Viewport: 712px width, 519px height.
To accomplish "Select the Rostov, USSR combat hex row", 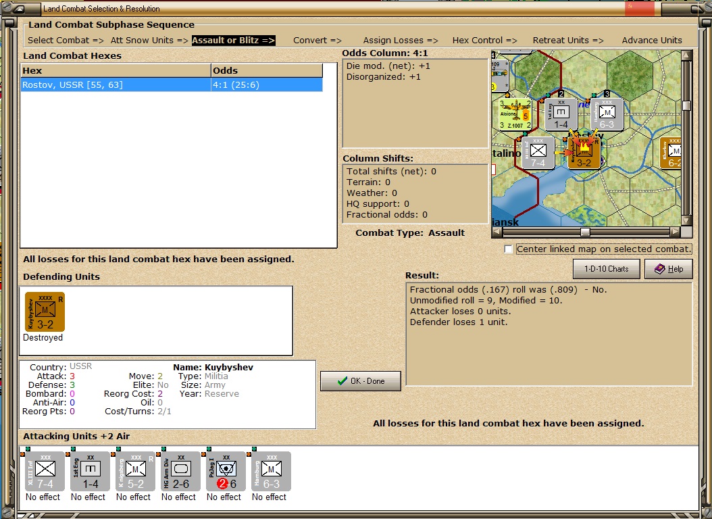I will tap(172, 85).
